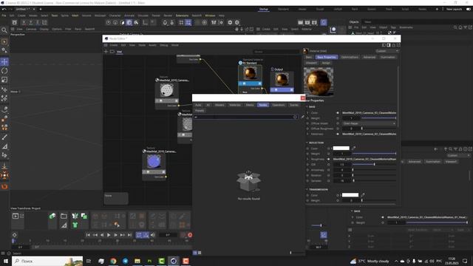Click the folder icon in bottom panel

tap(64, 216)
